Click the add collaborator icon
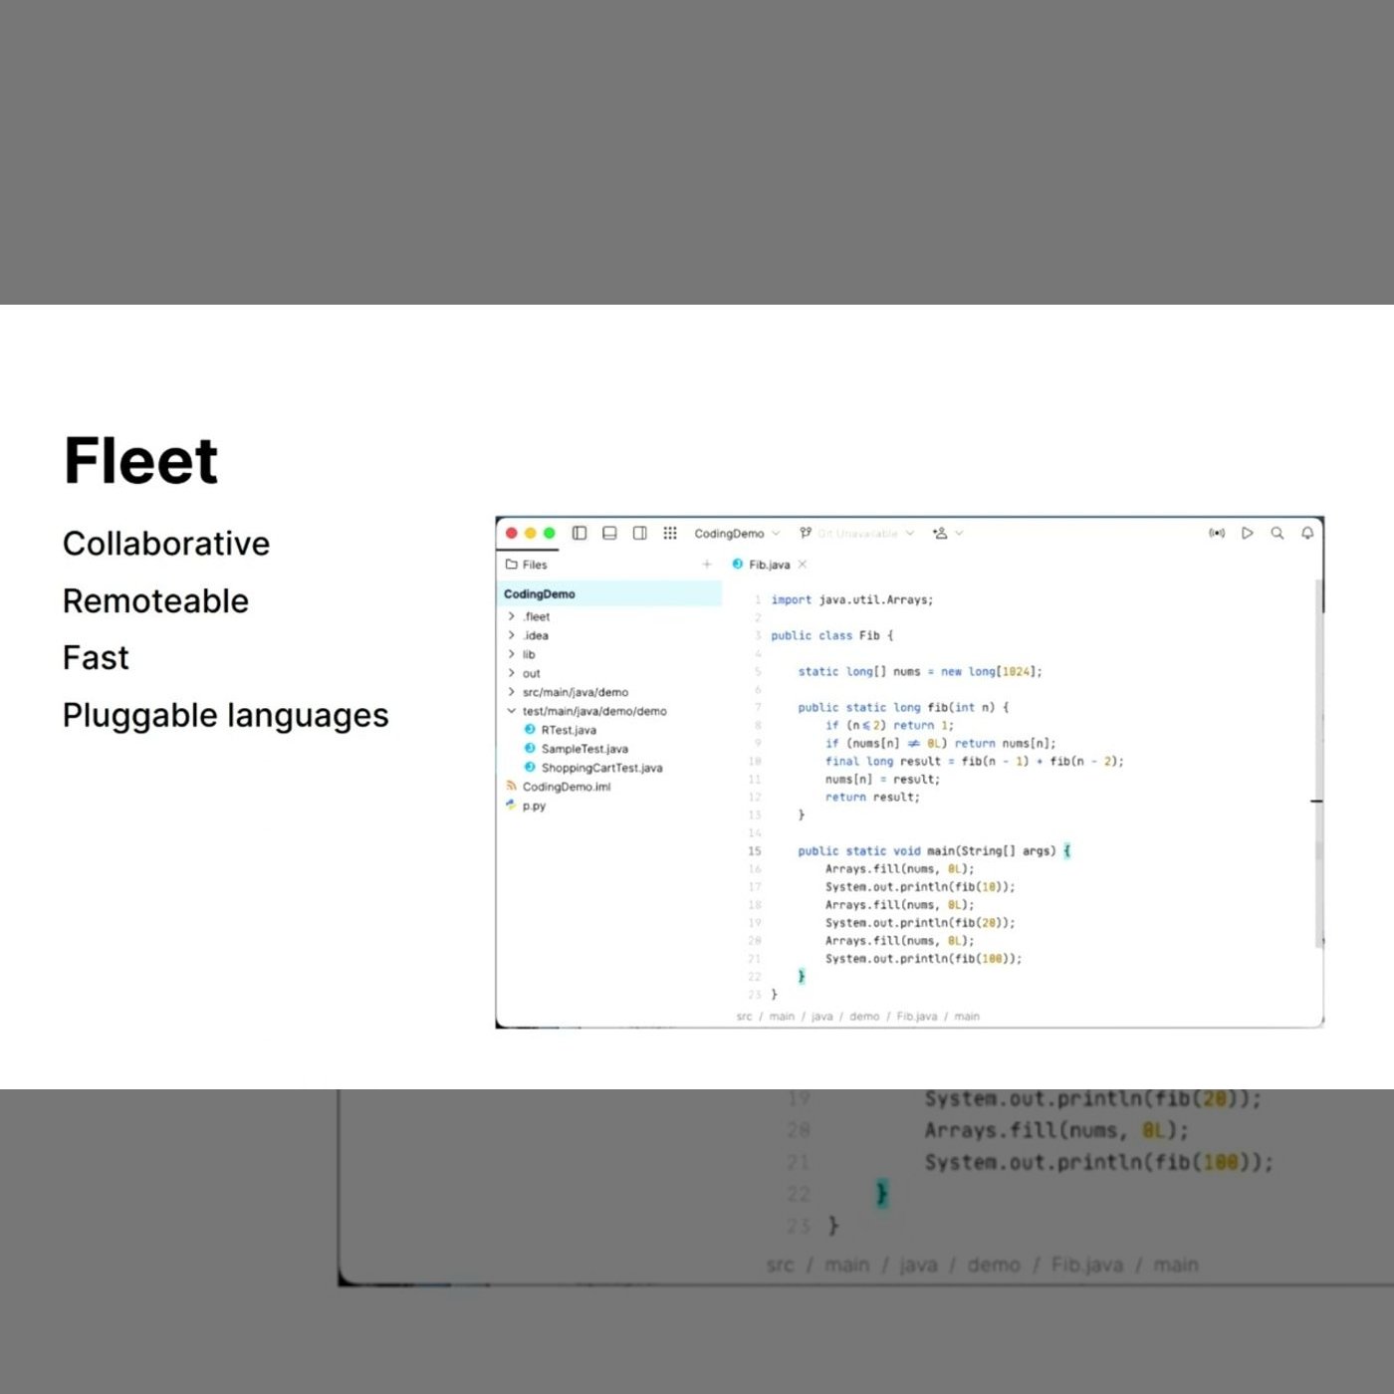This screenshot has width=1394, height=1394. (940, 534)
